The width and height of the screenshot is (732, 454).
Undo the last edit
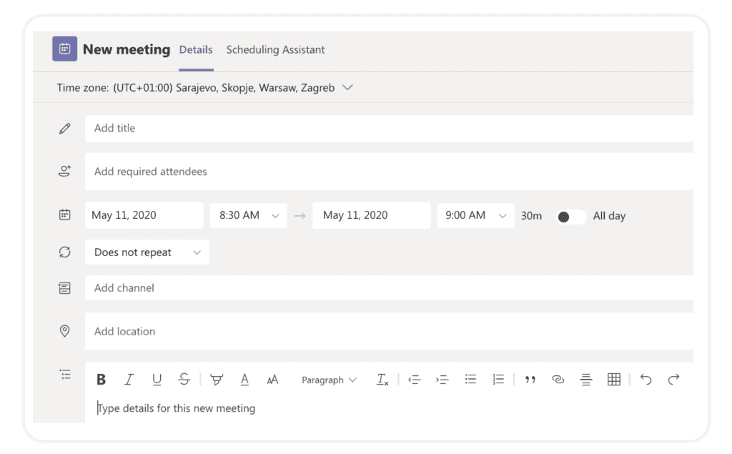(646, 380)
